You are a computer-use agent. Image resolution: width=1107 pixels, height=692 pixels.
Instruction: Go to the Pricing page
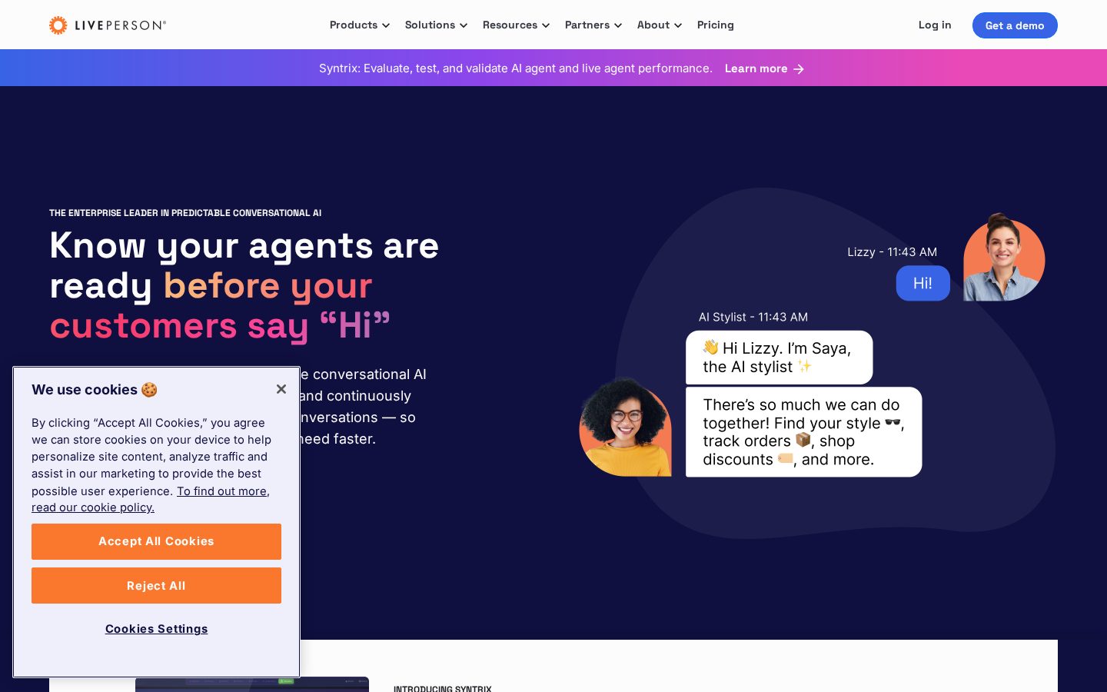click(x=716, y=25)
